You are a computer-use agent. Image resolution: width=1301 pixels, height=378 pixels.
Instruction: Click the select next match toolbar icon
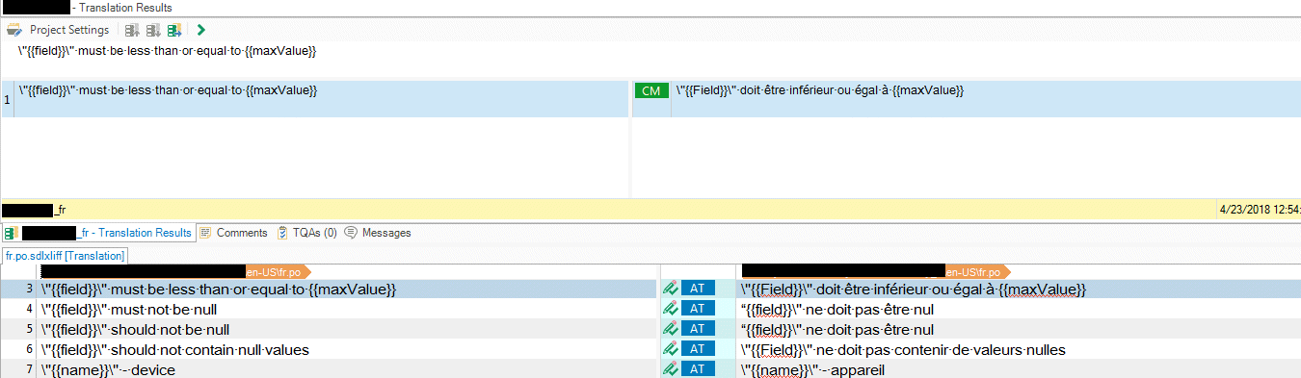point(153,30)
